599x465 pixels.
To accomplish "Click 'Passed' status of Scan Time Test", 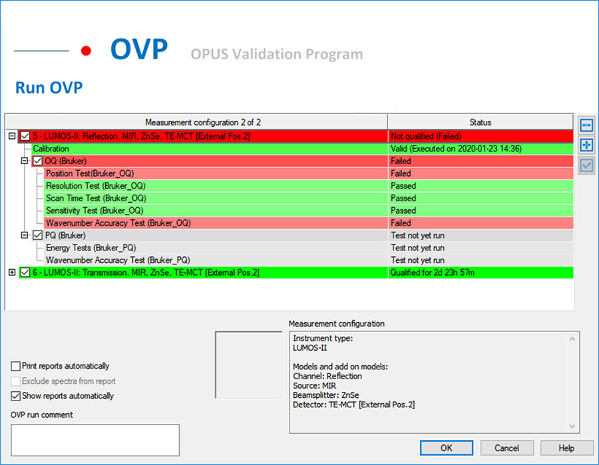I will pyautogui.click(x=481, y=198).
